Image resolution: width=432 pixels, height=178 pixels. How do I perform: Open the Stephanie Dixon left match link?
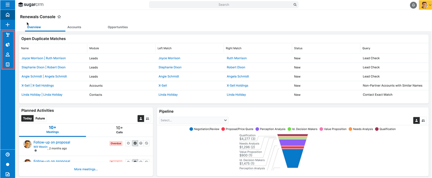point(170,68)
